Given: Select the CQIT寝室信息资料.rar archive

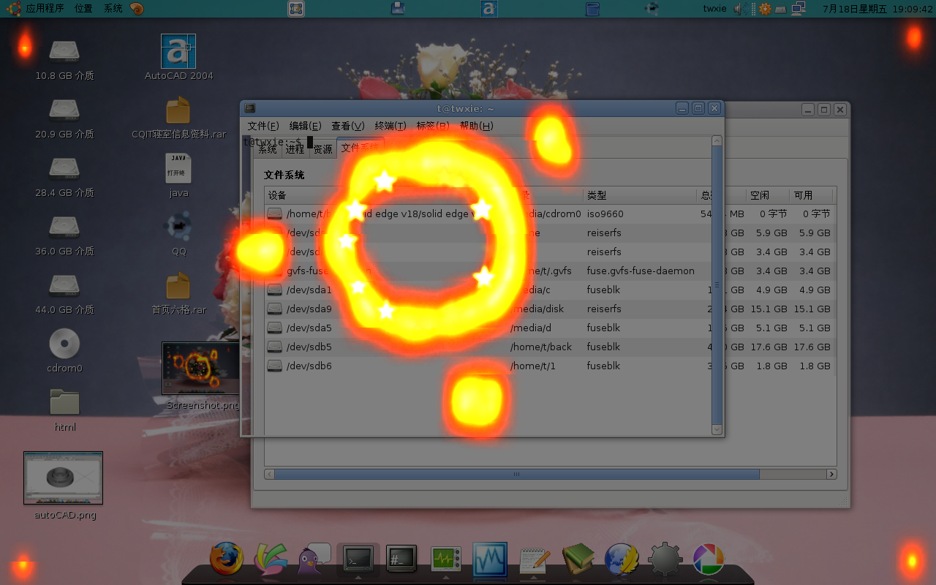Looking at the screenshot, I should 178,110.
